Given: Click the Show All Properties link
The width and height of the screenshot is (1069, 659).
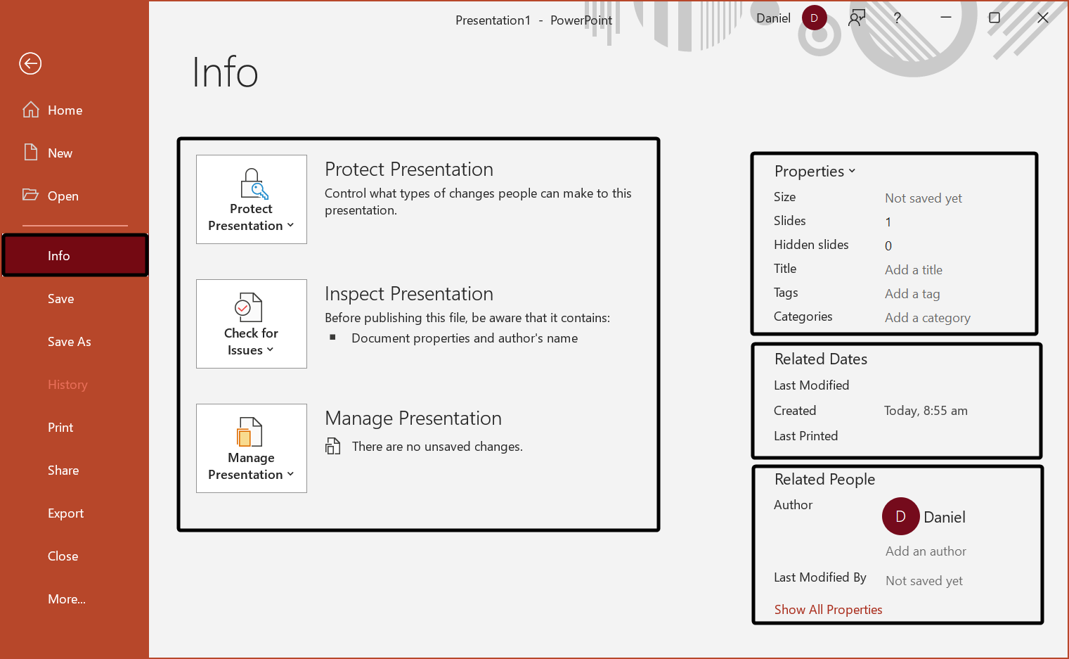Looking at the screenshot, I should click(828, 610).
